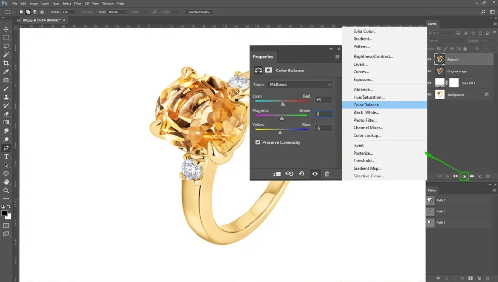The width and height of the screenshot is (498, 282).
Task: Hide the Retouch layer visibility eye
Action: point(429,59)
